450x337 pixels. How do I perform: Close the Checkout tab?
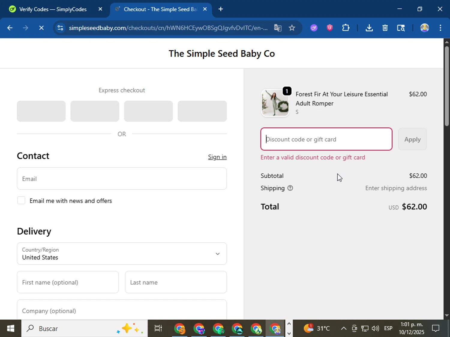(x=205, y=9)
